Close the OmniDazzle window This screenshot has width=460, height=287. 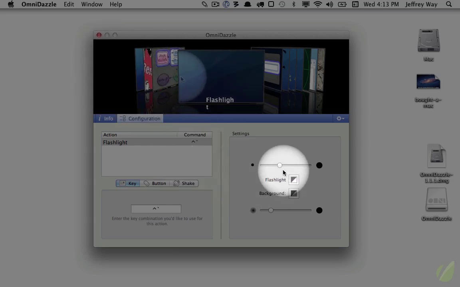click(99, 35)
